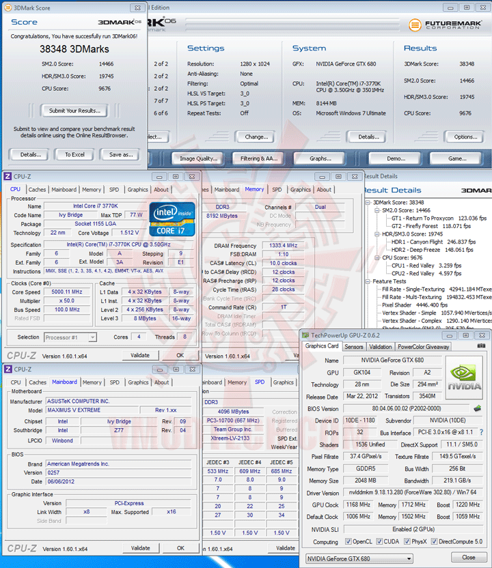Select the Pixel Shader feature test row
Screen dimensions: 492x568
(415, 305)
